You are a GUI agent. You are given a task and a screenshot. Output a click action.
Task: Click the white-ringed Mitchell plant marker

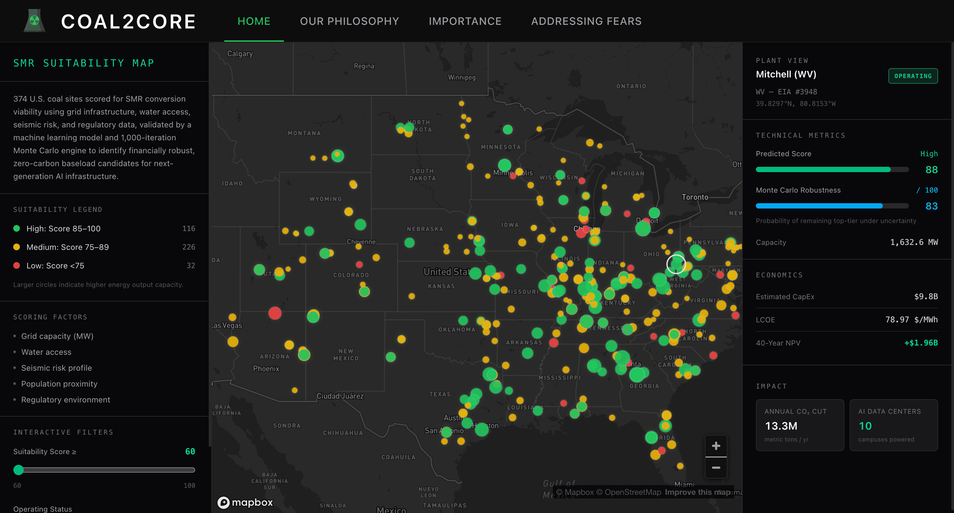pos(676,264)
